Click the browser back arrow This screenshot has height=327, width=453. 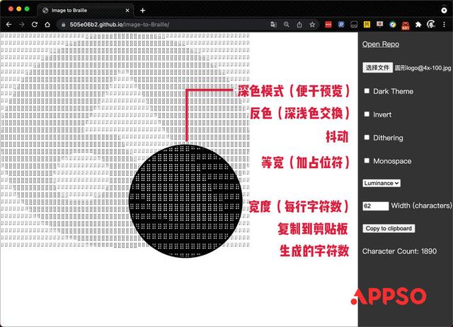(x=8, y=24)
